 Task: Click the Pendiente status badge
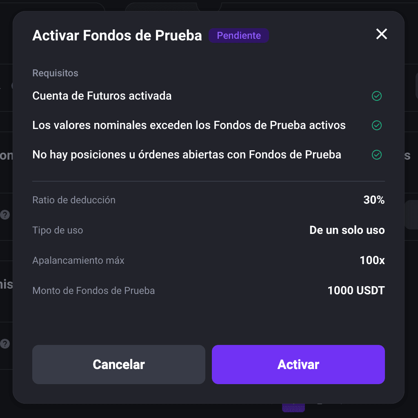click(x=238, y=36)
